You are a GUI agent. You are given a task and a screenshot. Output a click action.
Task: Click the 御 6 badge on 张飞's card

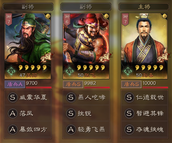(x=67, y=20)
